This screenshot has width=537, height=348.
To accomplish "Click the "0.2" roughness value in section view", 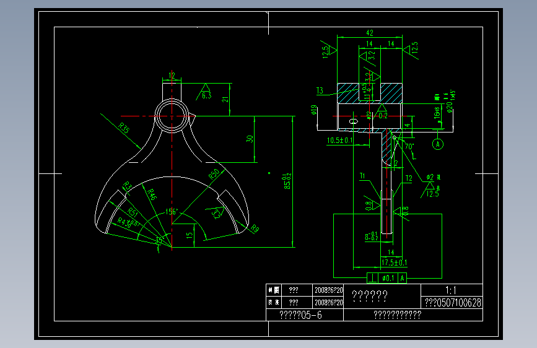I will point(383,116).
